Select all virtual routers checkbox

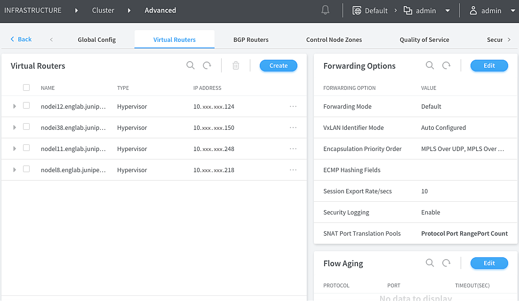click(x=26, y=87)
